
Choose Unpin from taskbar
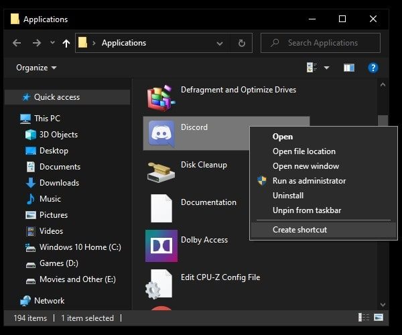click(x=324, y=210)
